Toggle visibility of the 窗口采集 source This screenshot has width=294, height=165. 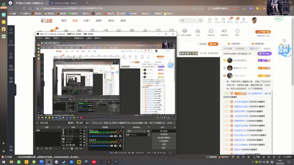point(80,136)
